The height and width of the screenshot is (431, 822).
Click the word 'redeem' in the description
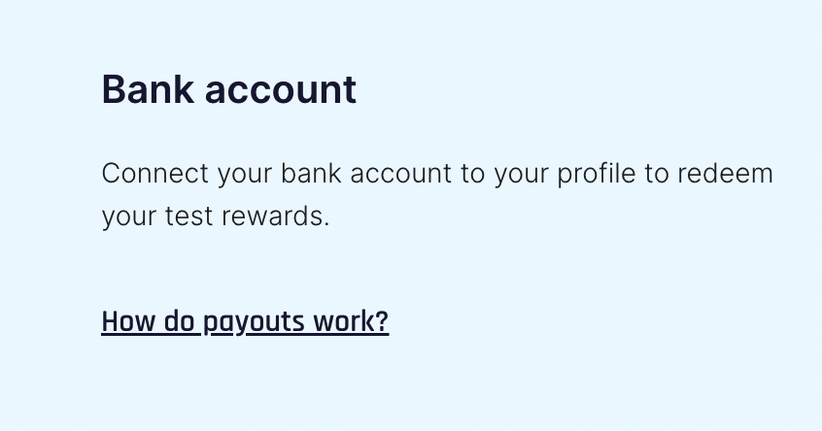pos(725,174)
